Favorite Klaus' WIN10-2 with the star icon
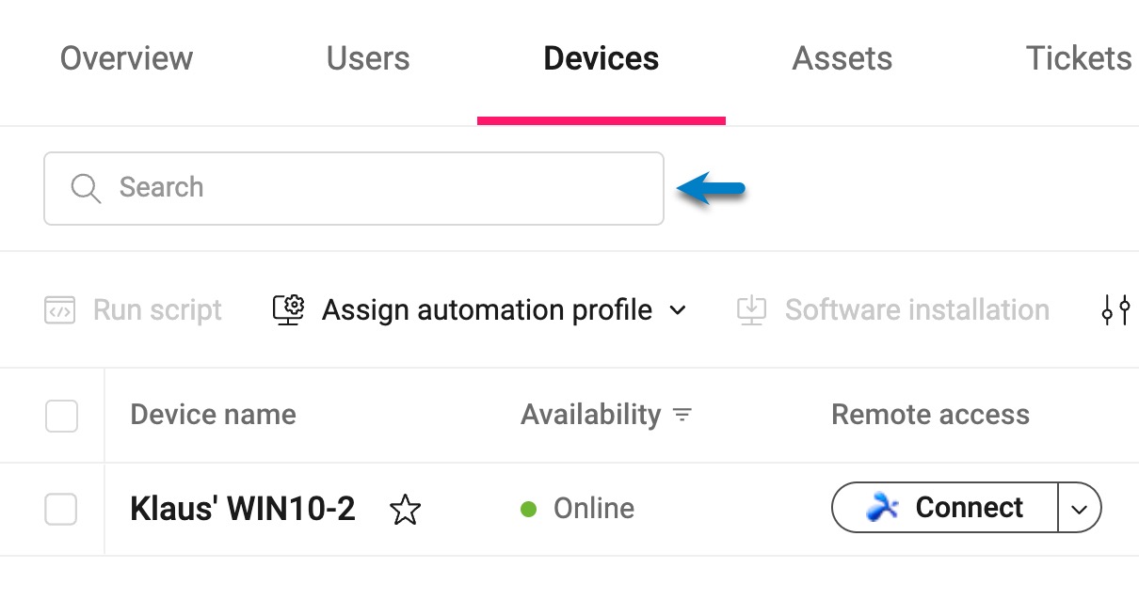Image resolution: width=1139 pixels, height=615 pixels. [405, 510]
